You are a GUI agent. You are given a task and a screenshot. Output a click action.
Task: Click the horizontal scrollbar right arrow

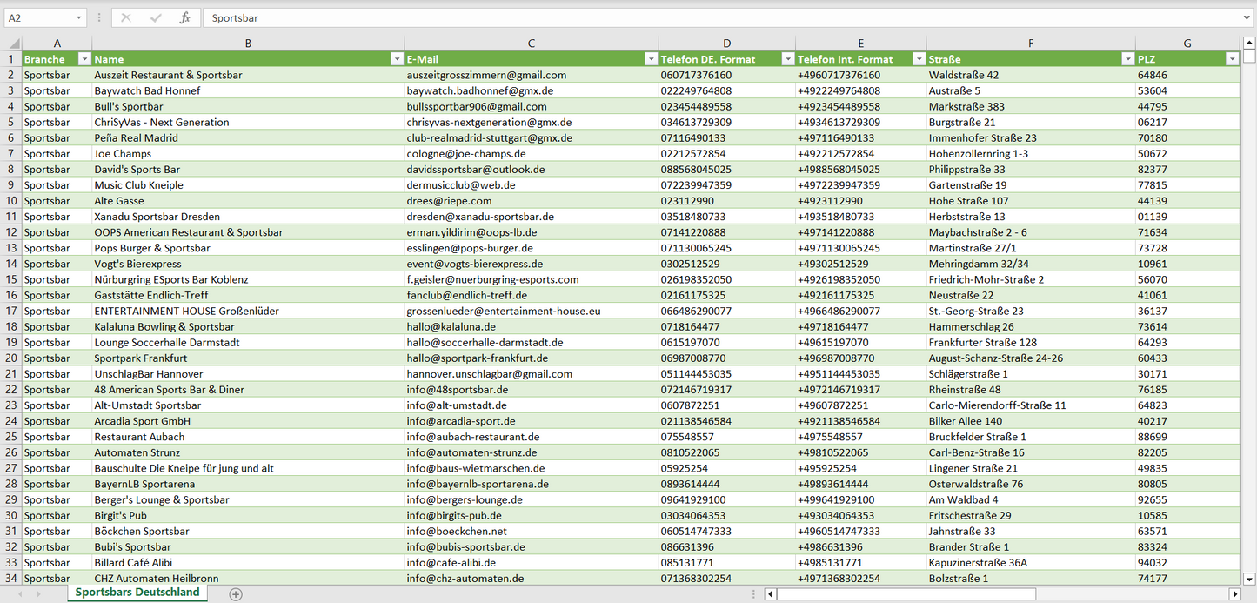(x=1234, y=593)
